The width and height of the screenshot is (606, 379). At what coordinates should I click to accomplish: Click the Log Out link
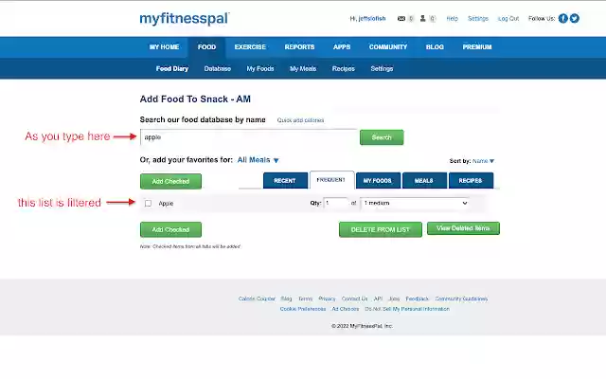click(508, 19)
